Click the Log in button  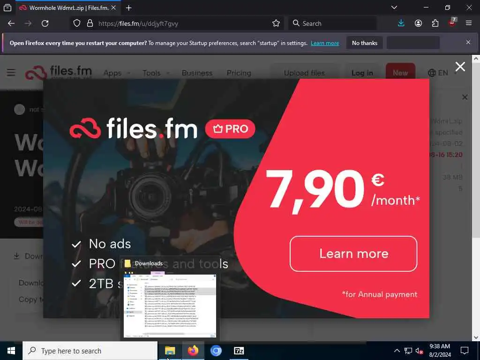pos(362,73)
